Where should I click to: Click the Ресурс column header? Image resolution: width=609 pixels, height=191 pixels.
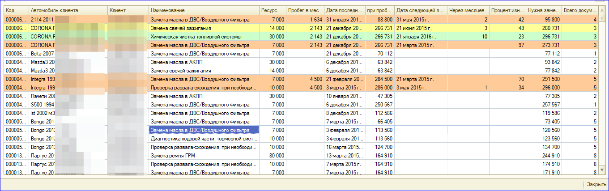click(x=273, y=10)
